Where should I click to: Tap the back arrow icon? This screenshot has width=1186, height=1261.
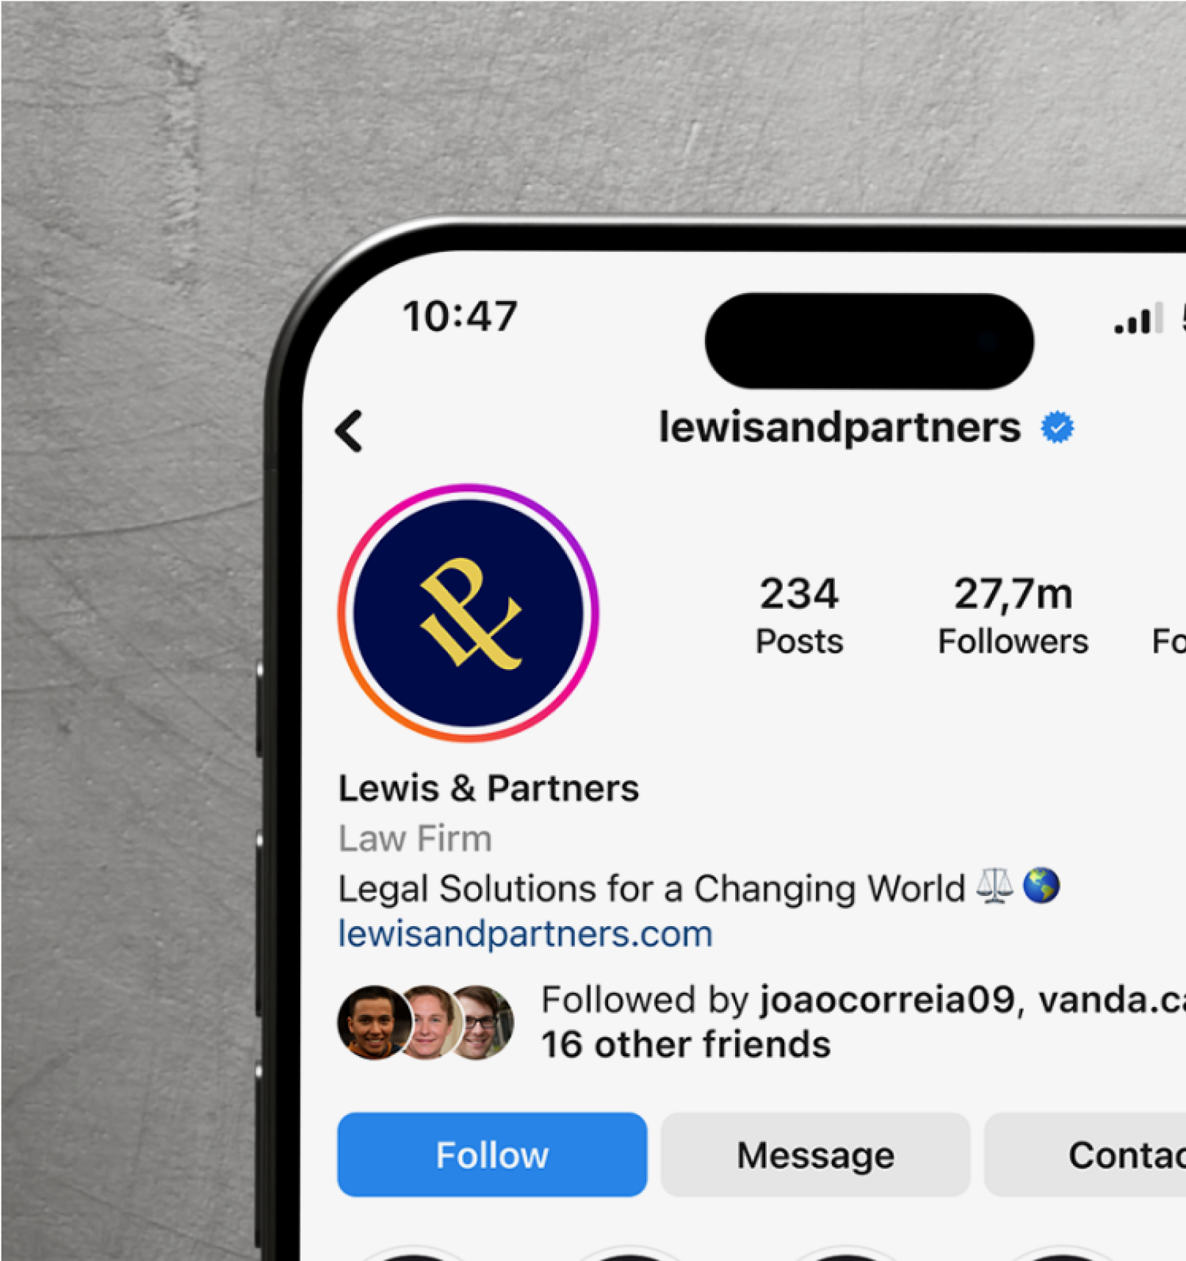click(x=349, y=430)
